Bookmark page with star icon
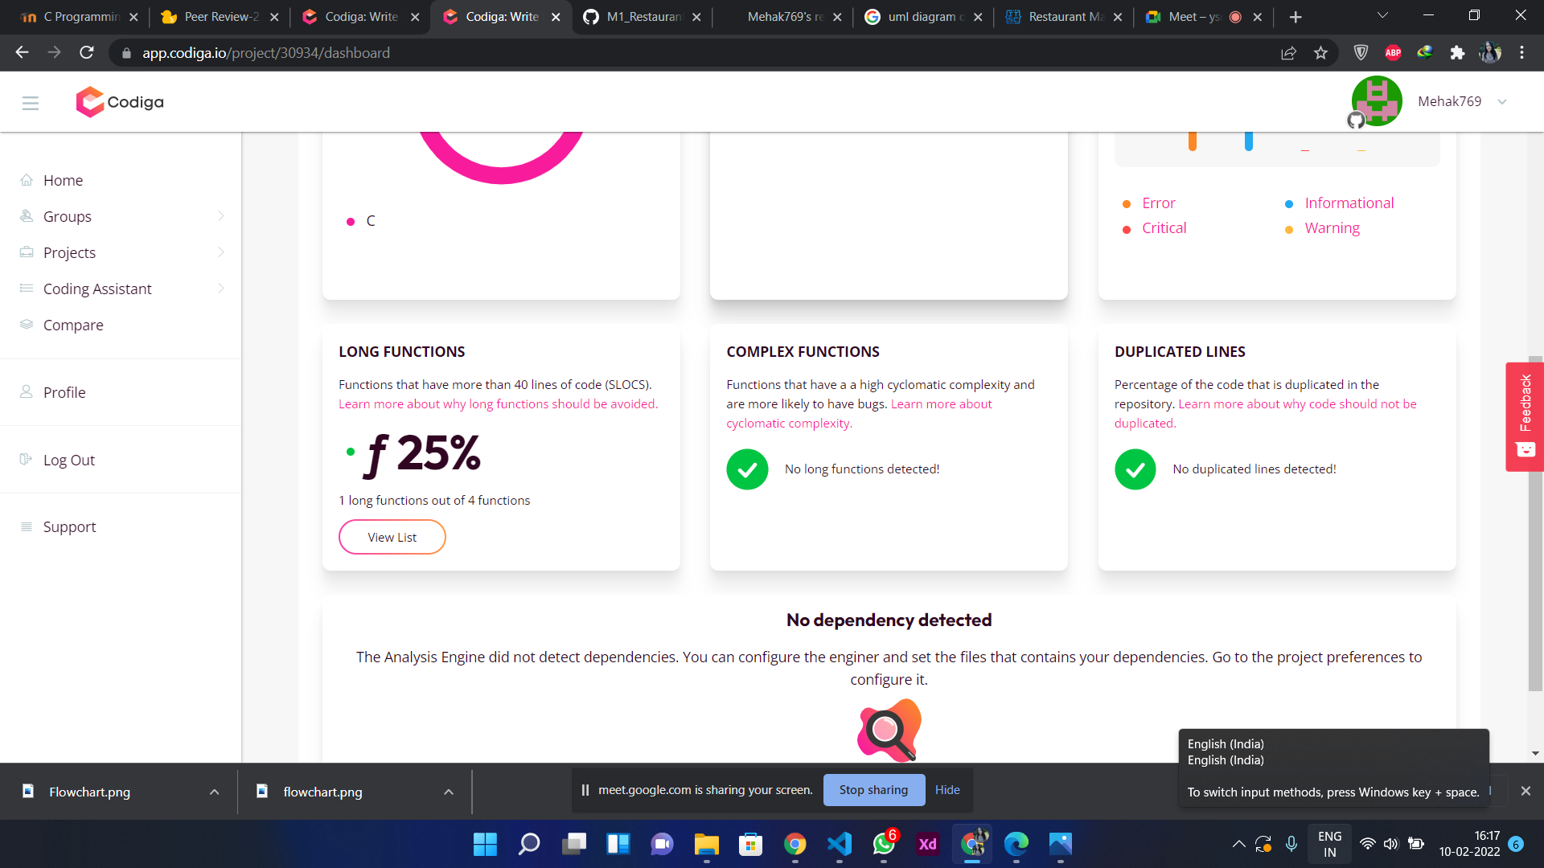The image size is (1544, 868). [x=1320, y=53]
